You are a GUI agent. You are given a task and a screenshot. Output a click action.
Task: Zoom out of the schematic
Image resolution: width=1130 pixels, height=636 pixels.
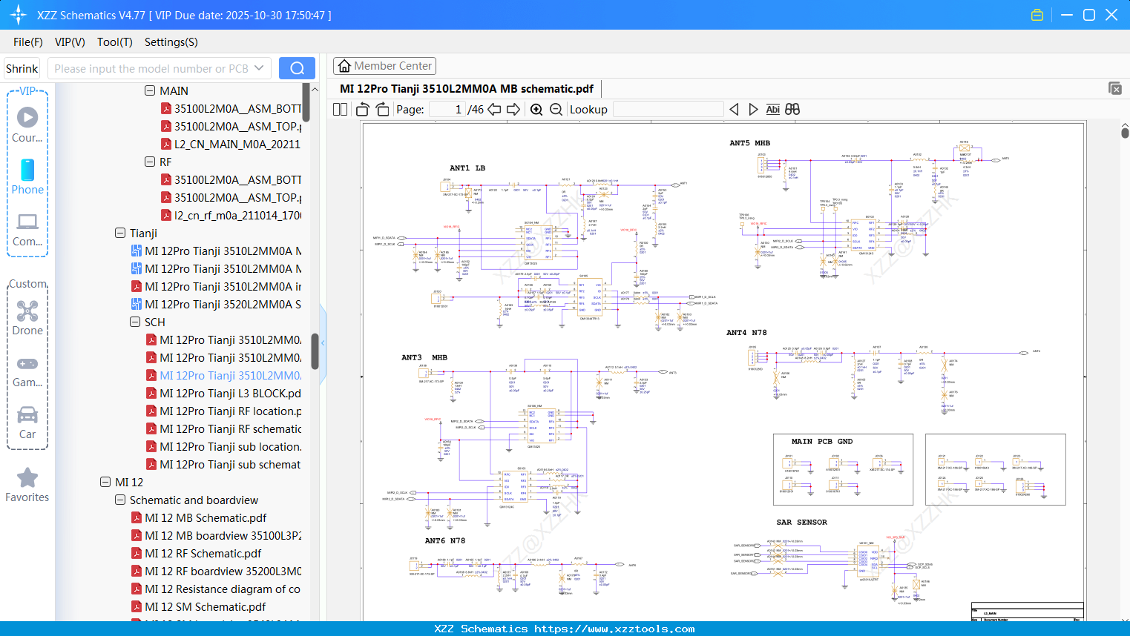click(x=555, y=109)
